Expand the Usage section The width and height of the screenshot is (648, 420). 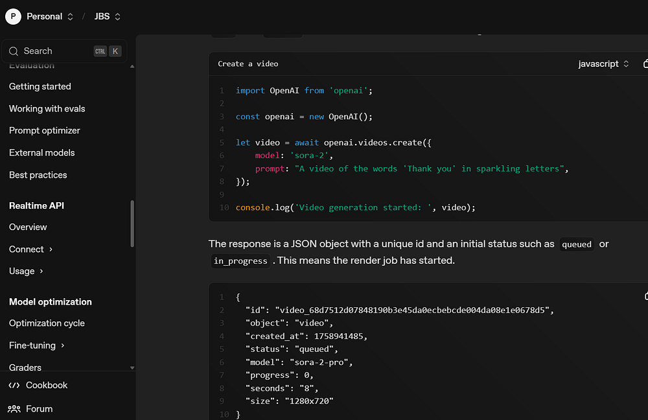point(26,271)
